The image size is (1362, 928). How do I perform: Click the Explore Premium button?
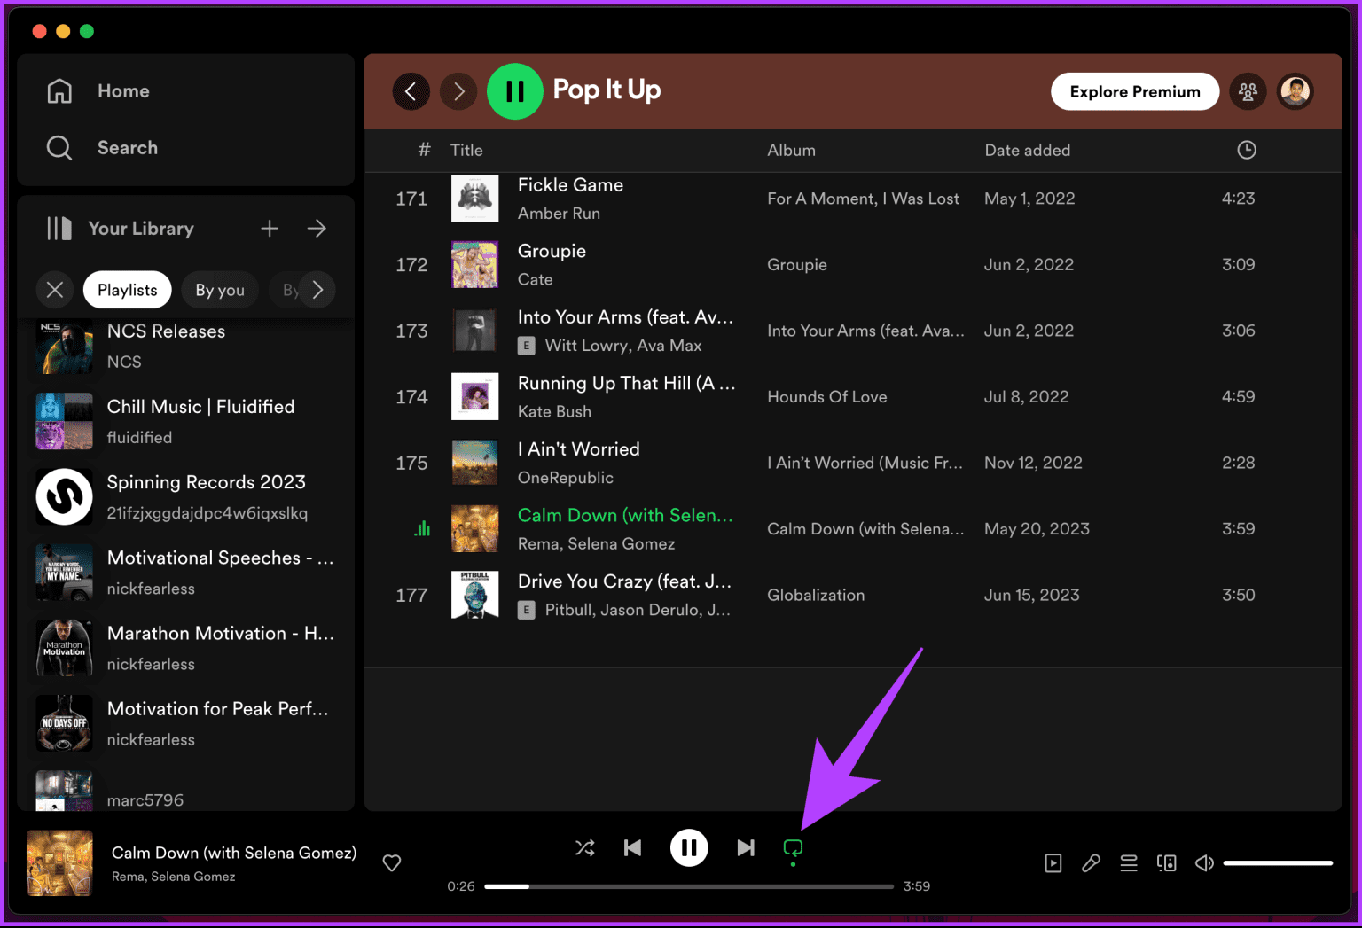1135,91
